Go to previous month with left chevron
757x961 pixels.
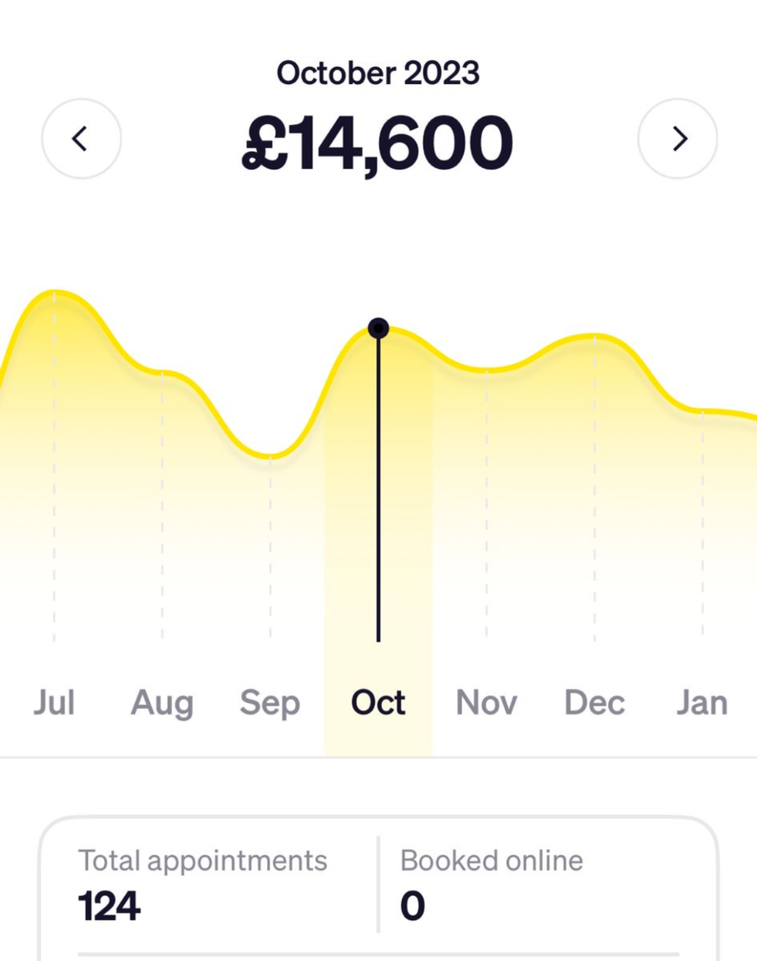[81, 139]
